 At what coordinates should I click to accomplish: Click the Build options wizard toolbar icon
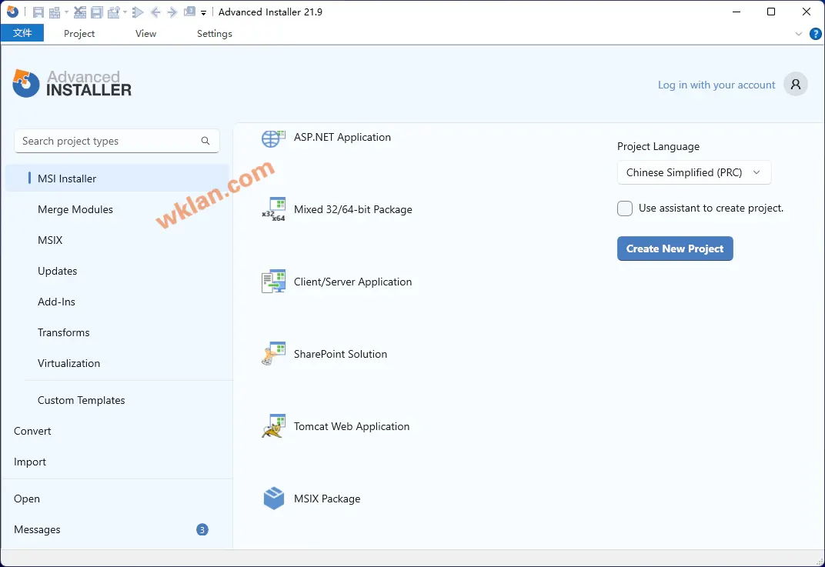point(114,12)
